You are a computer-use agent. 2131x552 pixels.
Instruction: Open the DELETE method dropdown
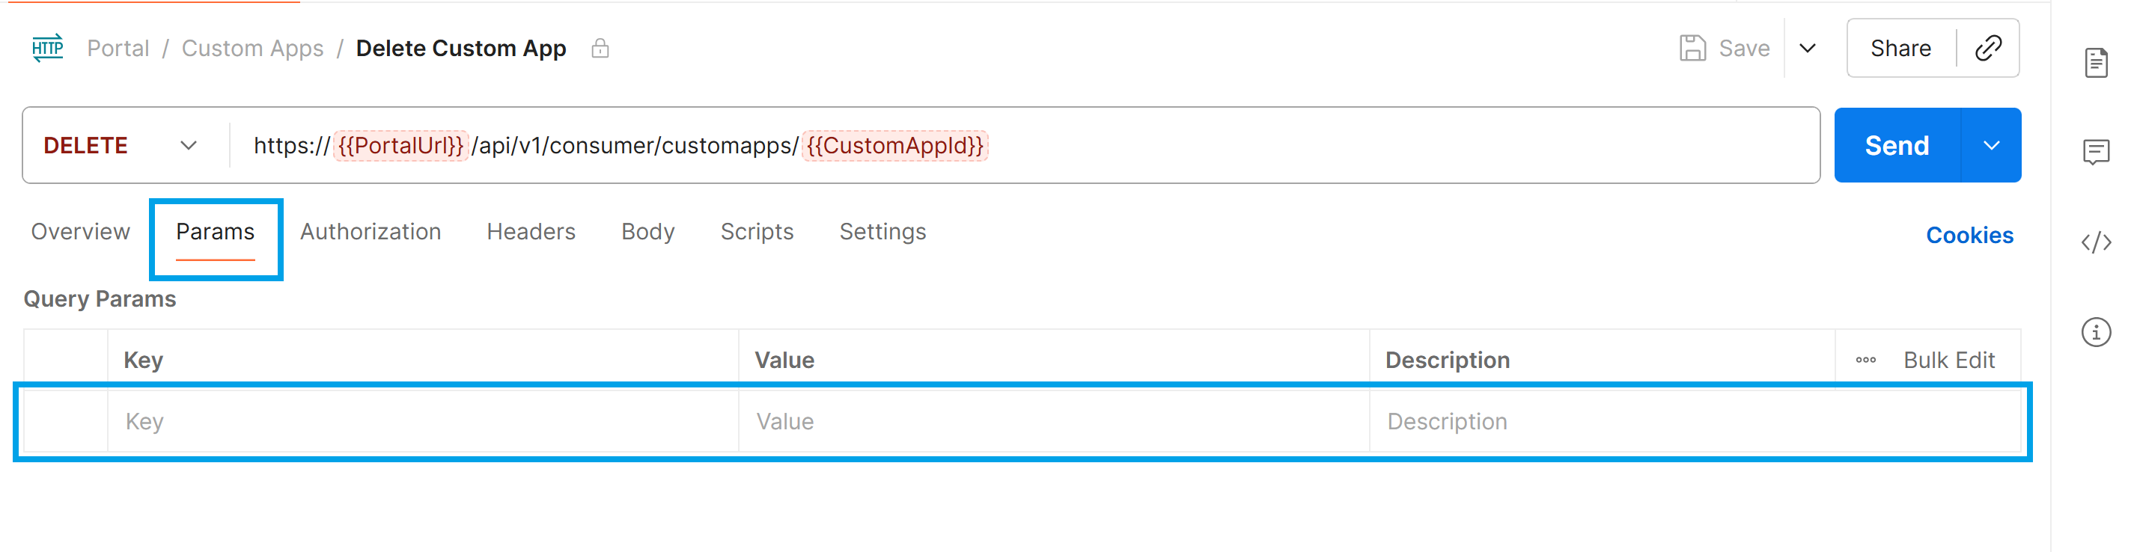189,145
